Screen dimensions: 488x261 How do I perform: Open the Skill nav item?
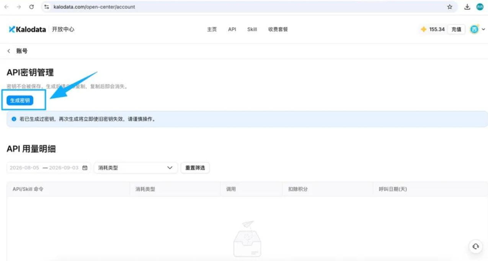(252, 29)
